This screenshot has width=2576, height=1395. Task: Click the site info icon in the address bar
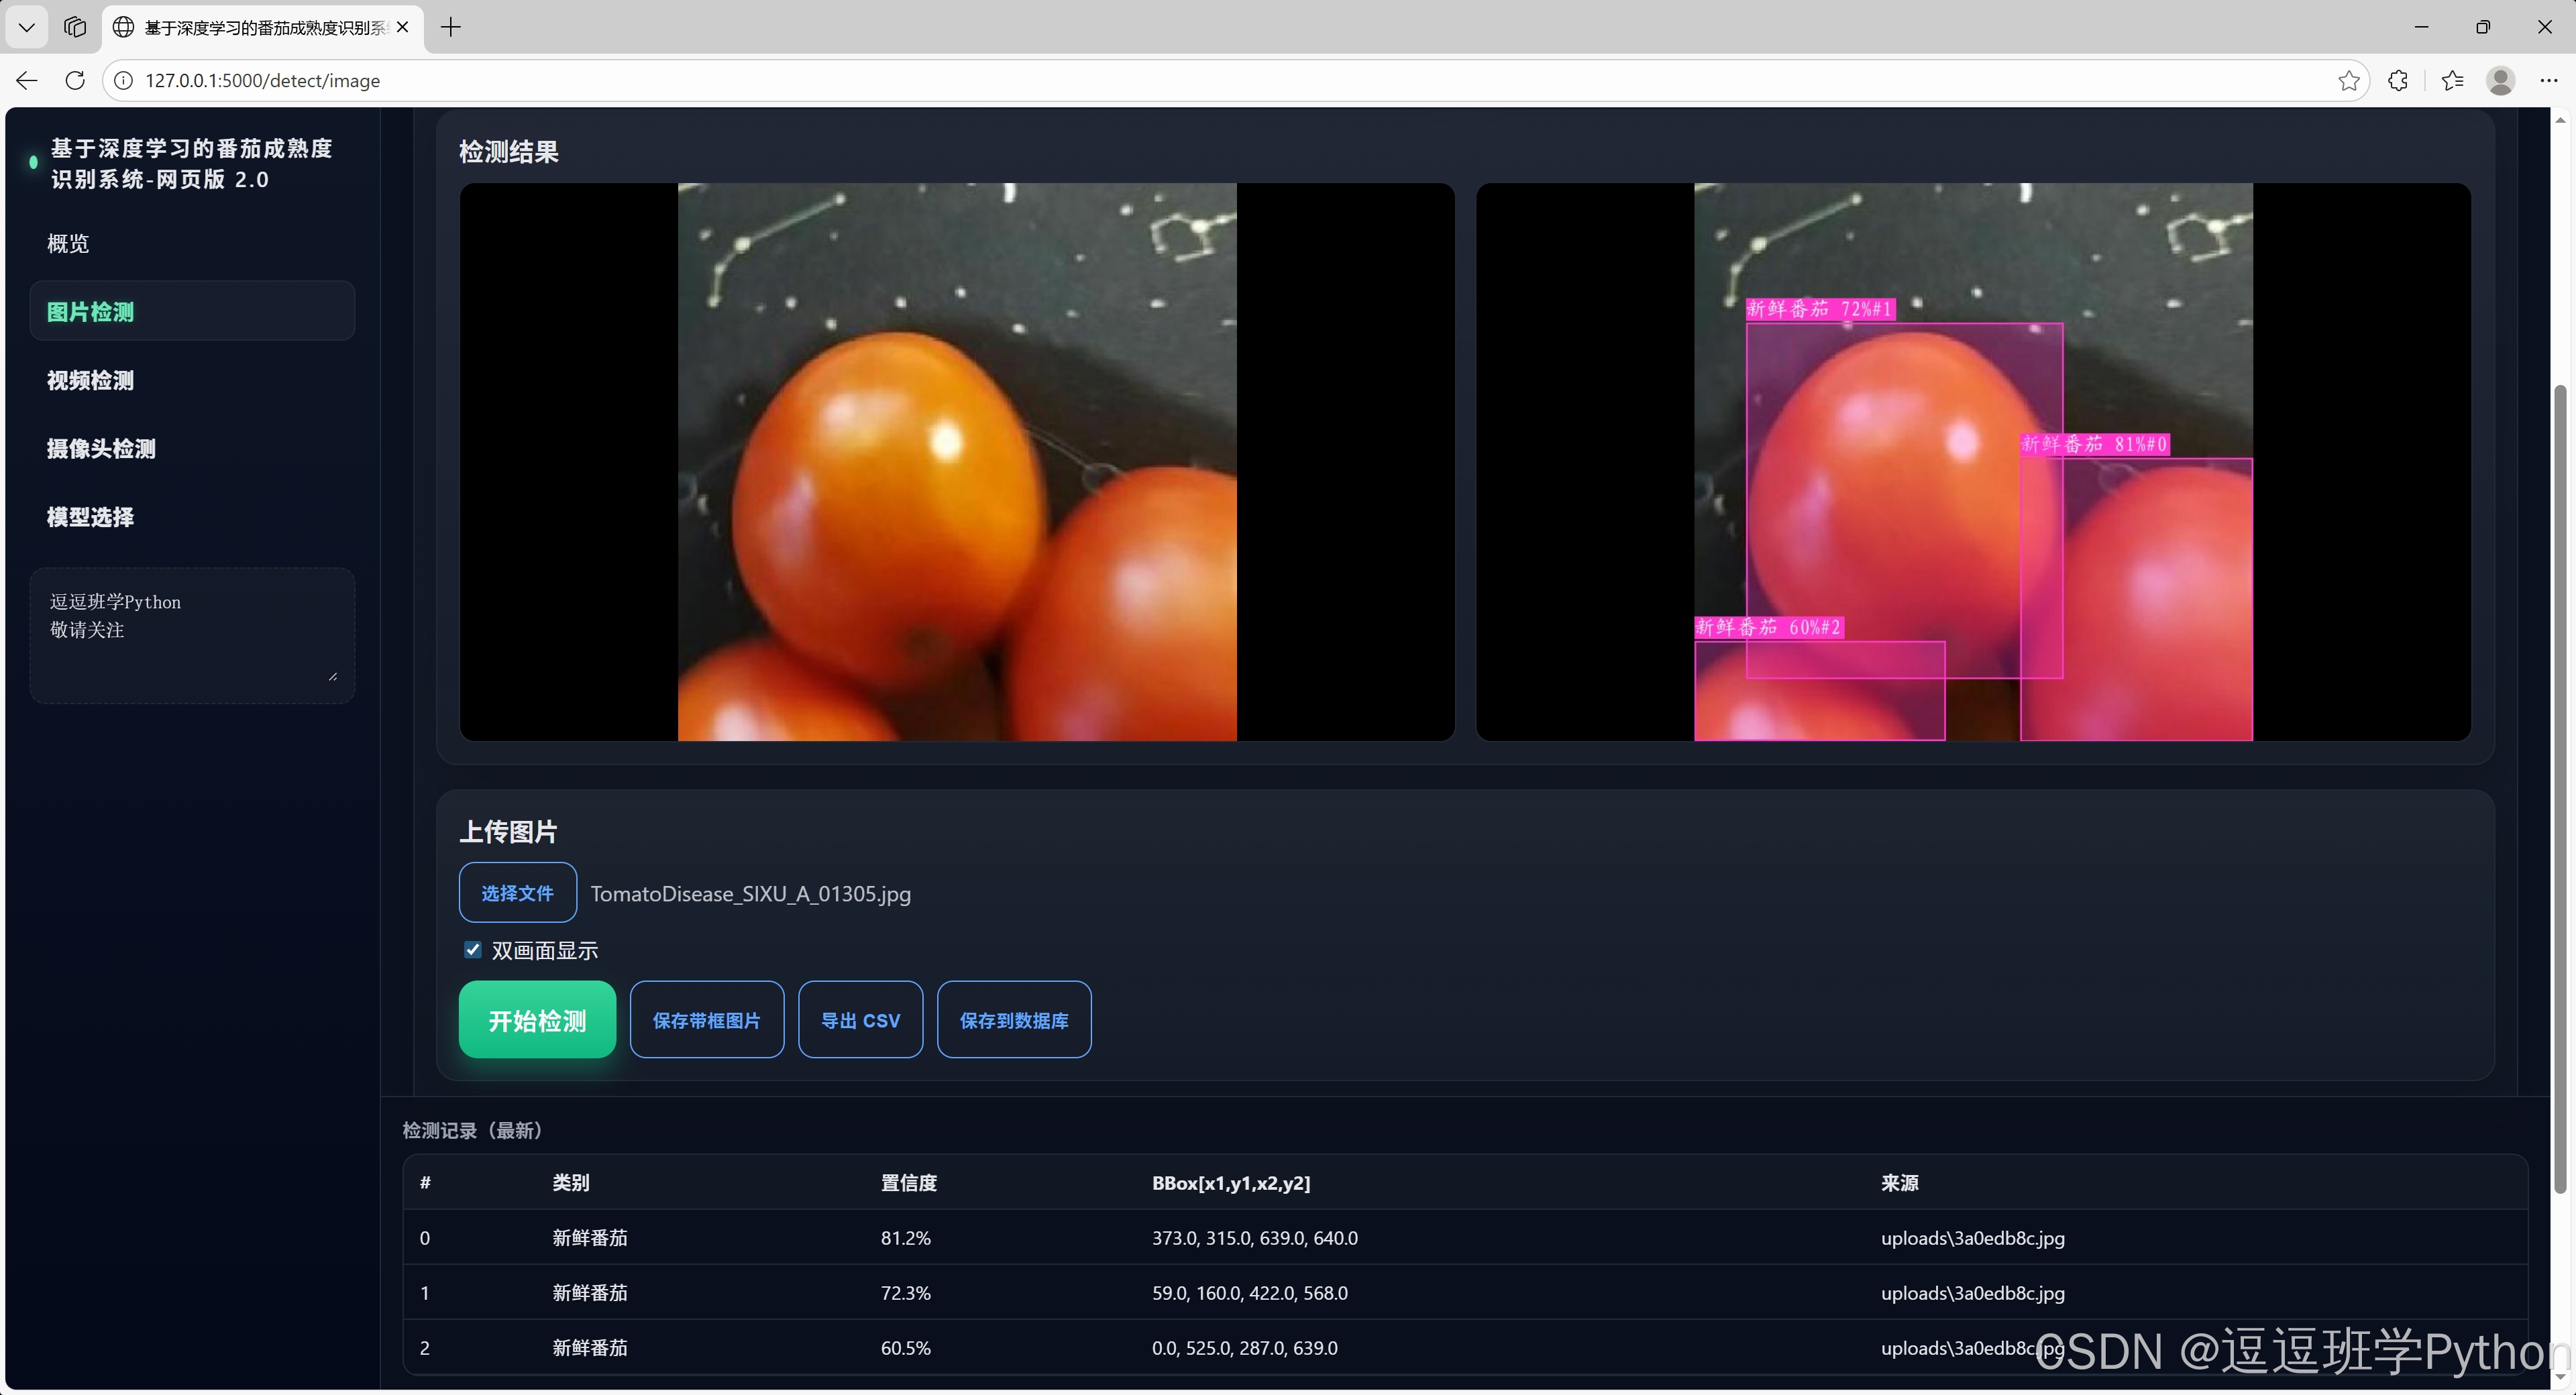pos(123,80)
